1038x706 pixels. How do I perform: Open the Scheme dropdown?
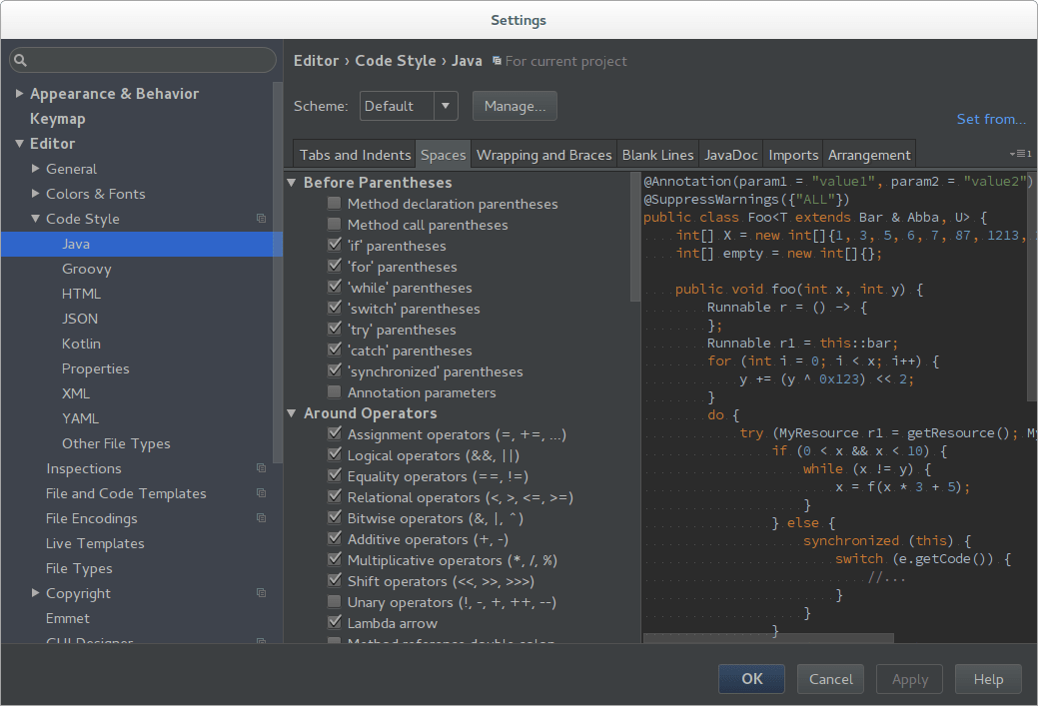tap(445, 106)
